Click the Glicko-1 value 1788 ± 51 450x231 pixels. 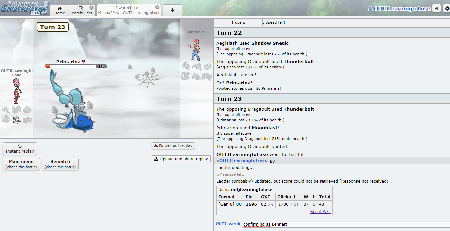[x=288, y=204]
